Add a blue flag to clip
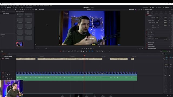173x97 pixels. pyautogui.click(x=89, y=51)
